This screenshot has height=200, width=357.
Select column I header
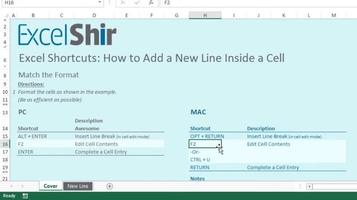(x=234, y=16)
